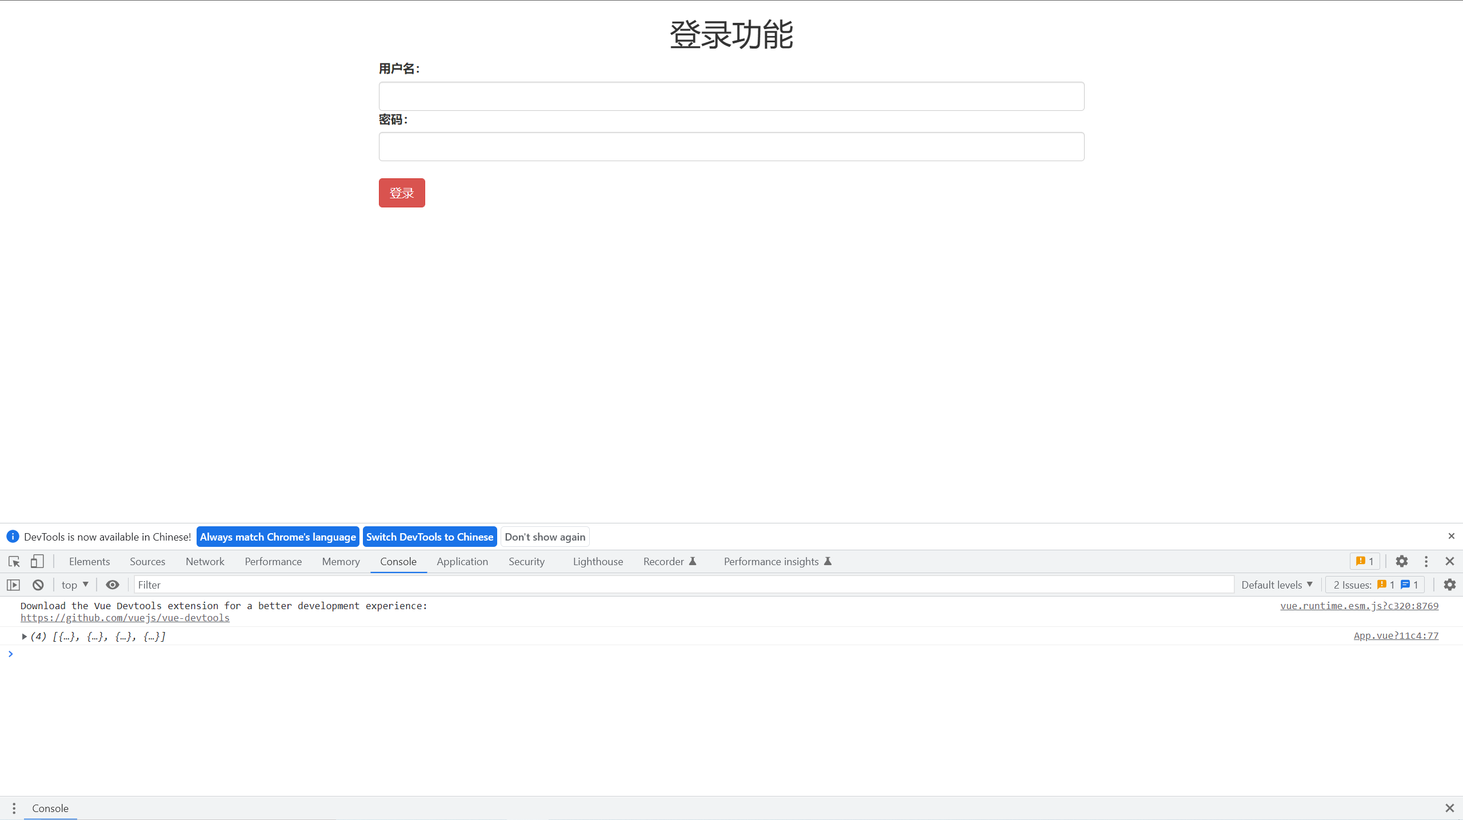Image resolution: width=1463 pixels, height=820 pixels.
Task: Open the DevTools three-dot customize menu
Action: click(1426, 562)
